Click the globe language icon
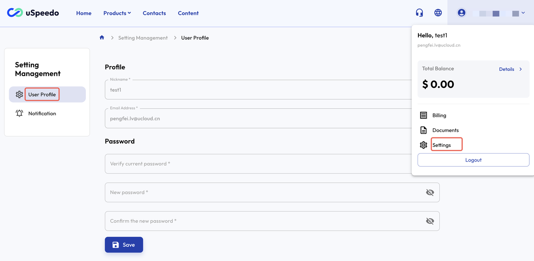 coord(438,12)
